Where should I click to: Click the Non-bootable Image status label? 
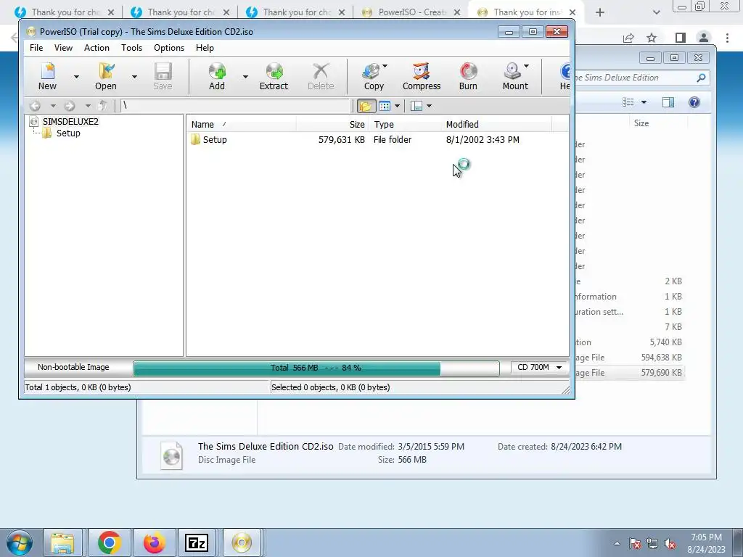tap(73, 367)
